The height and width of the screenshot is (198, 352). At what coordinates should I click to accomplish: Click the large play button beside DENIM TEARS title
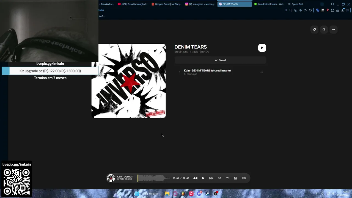click(262, 48)
